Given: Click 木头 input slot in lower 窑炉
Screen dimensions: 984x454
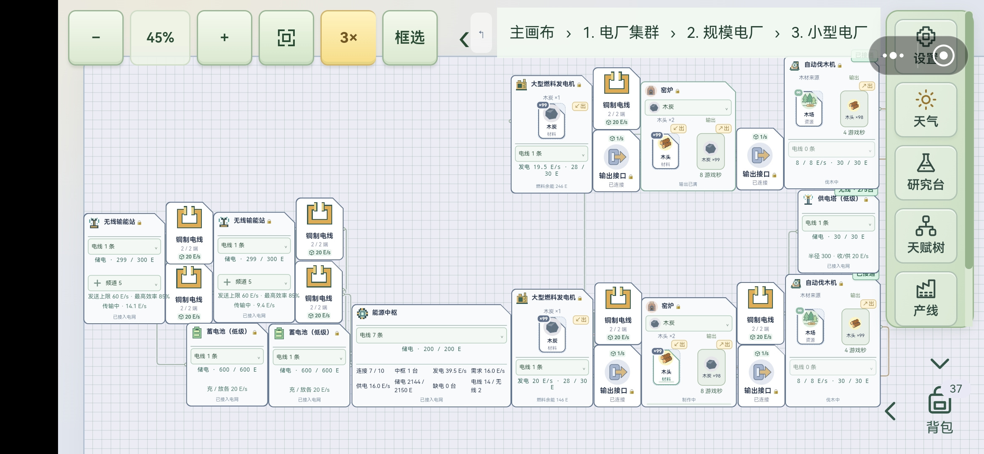Looking at the screenshot, I should (x=666, y=367).
